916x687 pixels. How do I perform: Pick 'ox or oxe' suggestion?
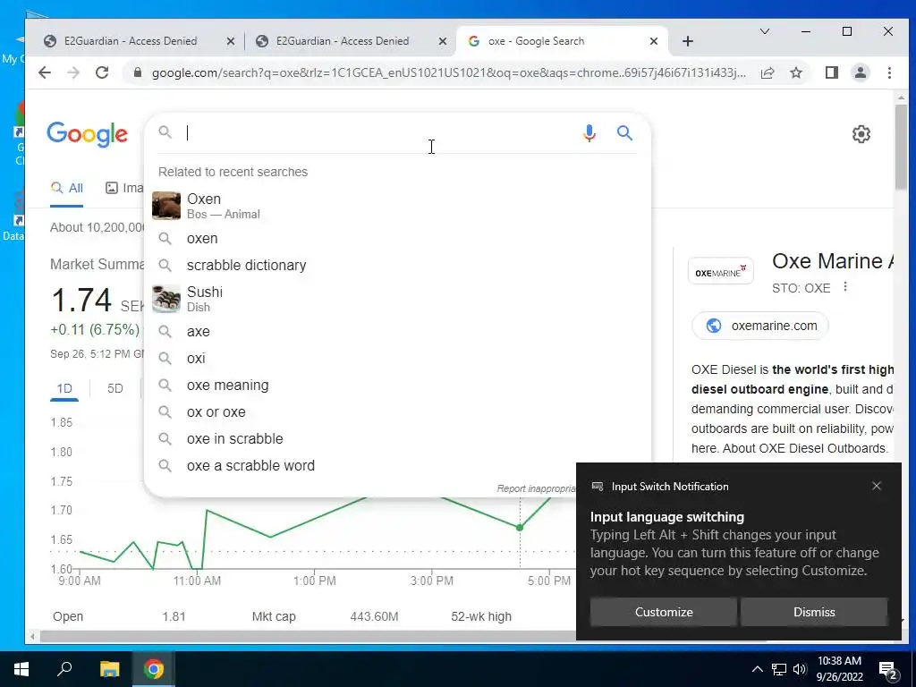tap(397, 411)
